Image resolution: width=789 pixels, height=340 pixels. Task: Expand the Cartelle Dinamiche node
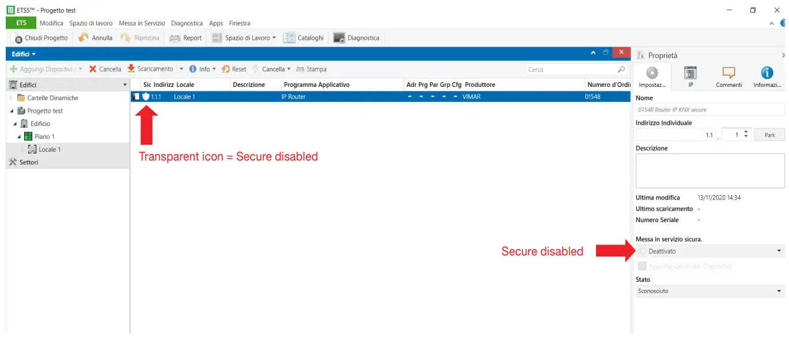point(11,98)
